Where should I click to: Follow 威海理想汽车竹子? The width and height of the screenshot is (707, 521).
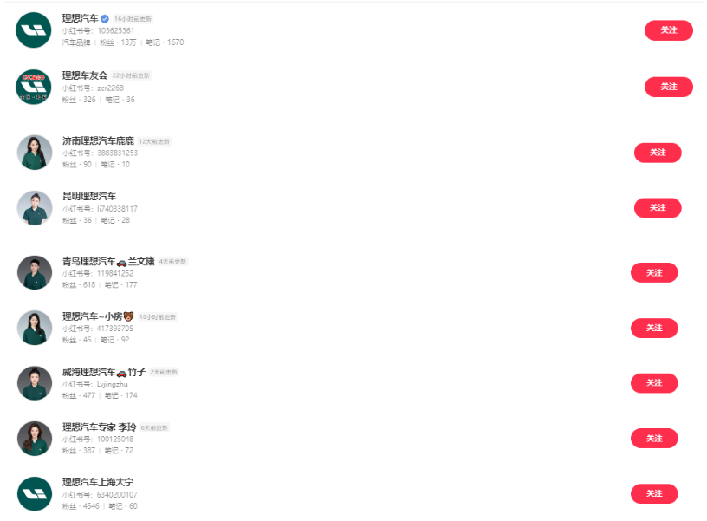coord(654,383)
